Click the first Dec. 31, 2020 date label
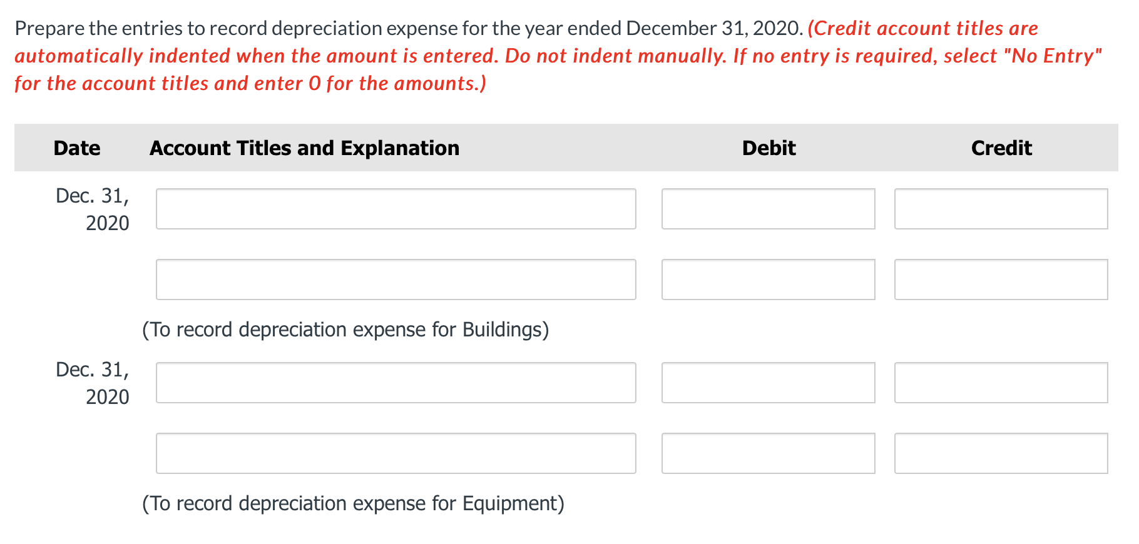1139x544 pixels. 92,209
